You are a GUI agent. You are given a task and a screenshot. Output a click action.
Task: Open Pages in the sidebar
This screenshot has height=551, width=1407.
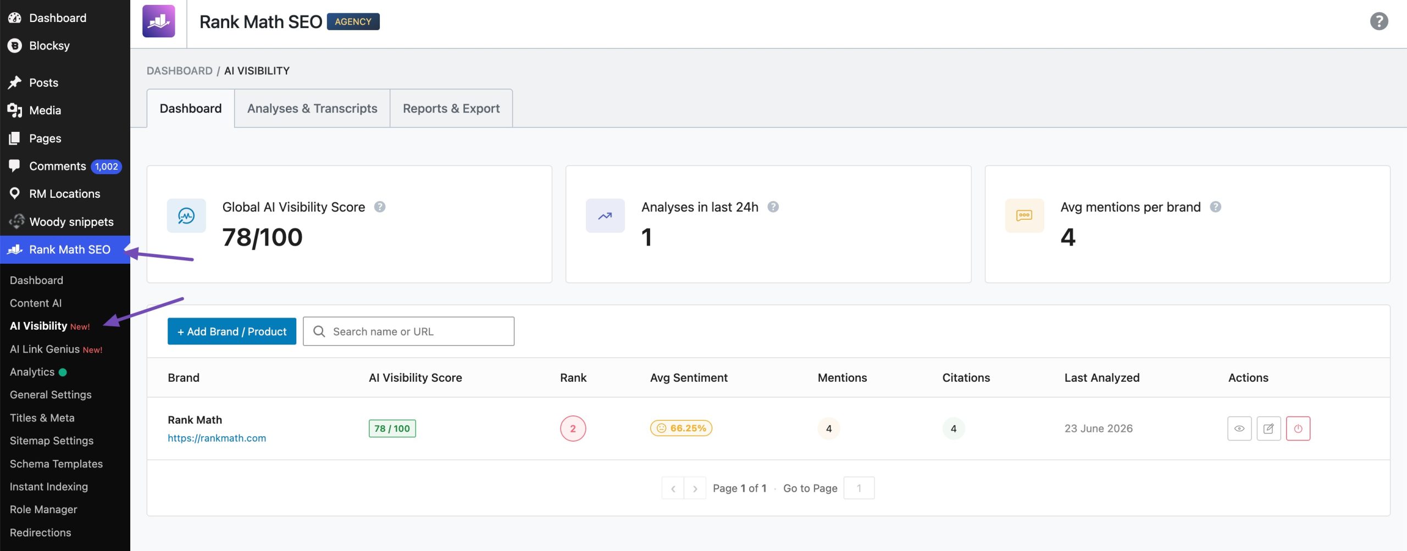click(65, 138)
